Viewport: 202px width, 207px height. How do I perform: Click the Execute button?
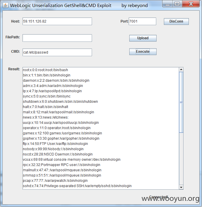143,52
